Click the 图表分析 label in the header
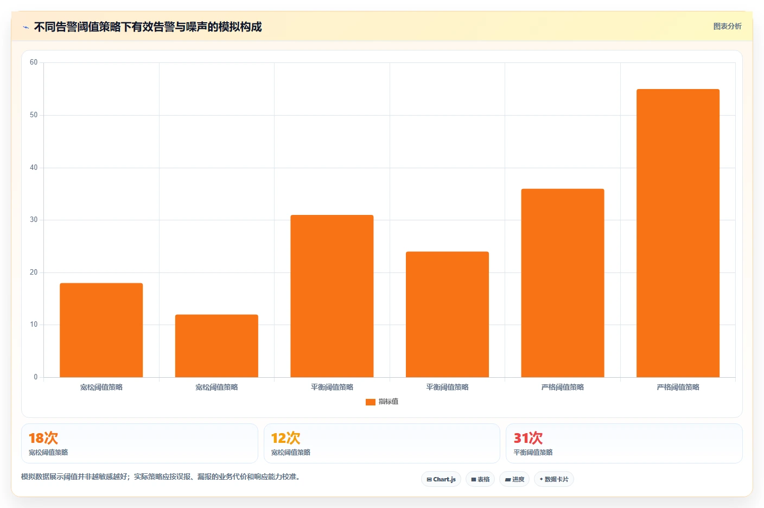 coord(727,26)
